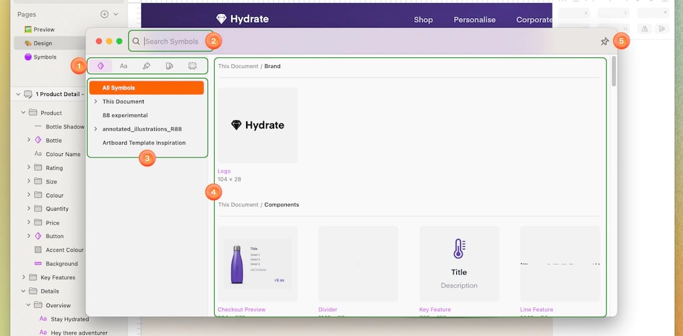Select the Colour Name text layer

point(63,154)
